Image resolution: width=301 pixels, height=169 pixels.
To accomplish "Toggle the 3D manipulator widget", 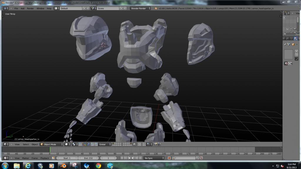I will point(84,144).
